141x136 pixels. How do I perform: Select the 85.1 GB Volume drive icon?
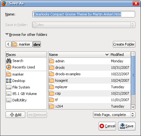(x=9, y=94)
